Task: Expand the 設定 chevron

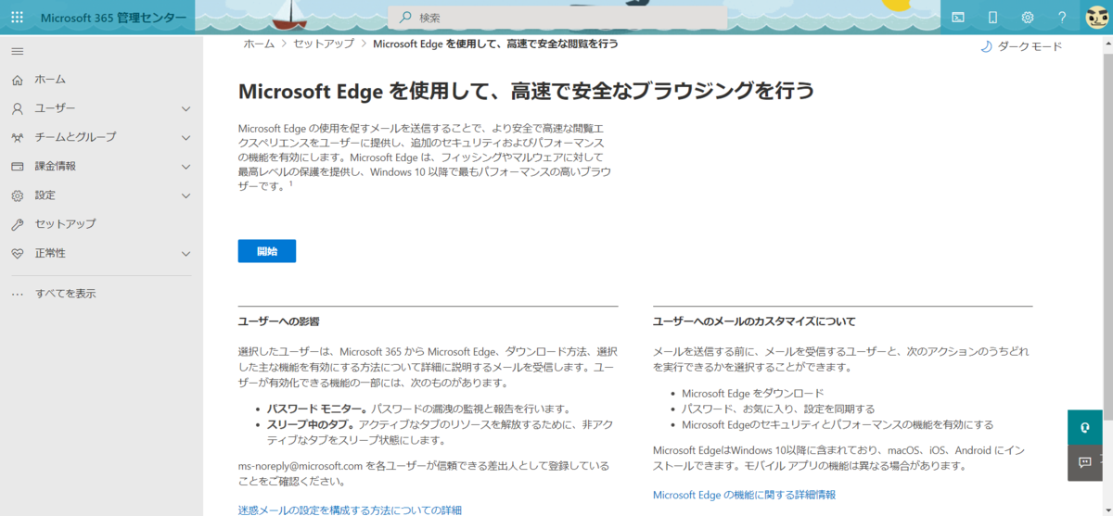Action: pos(185,195)
